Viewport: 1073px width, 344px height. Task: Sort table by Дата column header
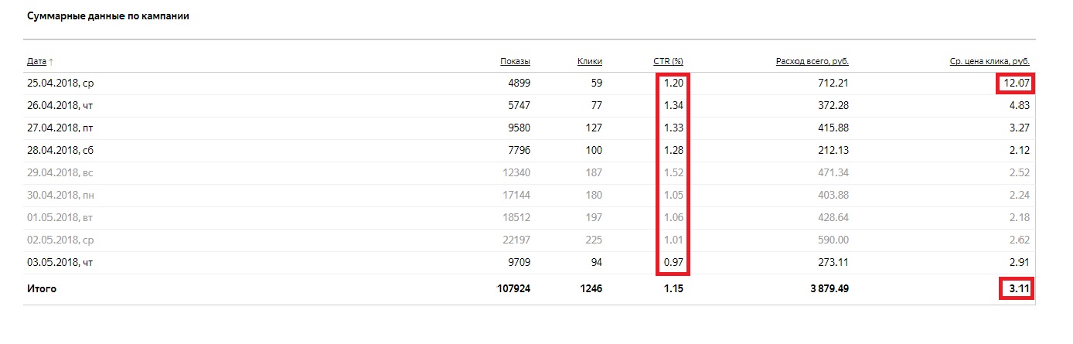pos(37,62)
